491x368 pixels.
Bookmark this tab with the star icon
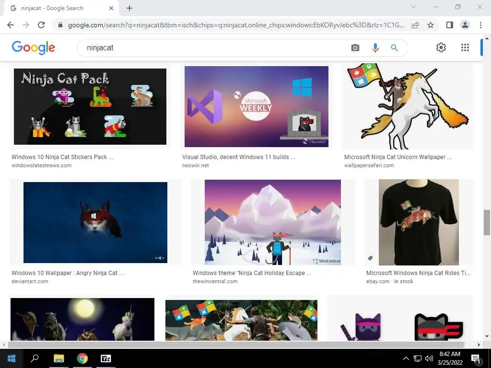[431, 25]
